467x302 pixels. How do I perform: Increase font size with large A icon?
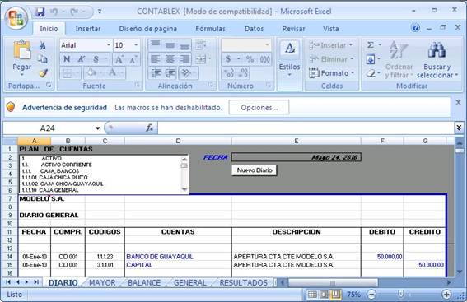tap(119, 59)
